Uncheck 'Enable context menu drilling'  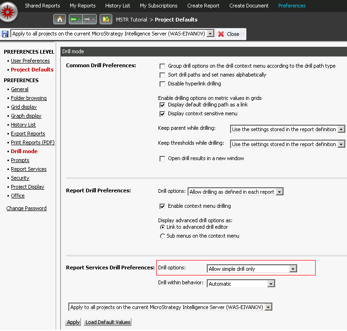coord(162,206)
